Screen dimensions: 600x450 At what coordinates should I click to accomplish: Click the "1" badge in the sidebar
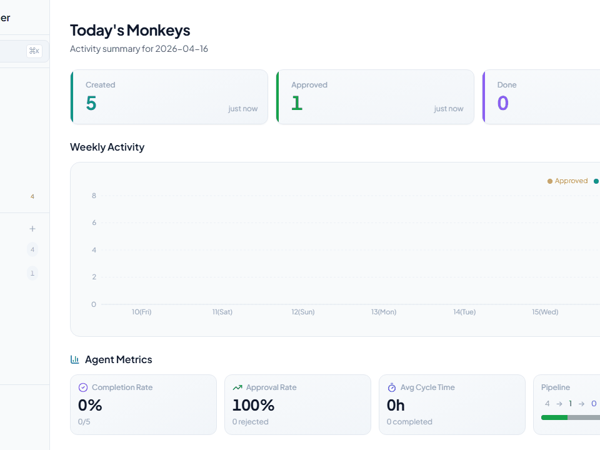click(x=32, y=273)
